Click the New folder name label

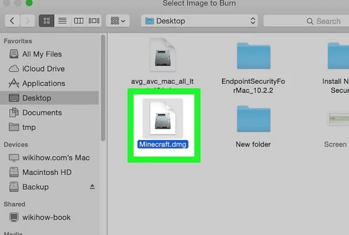tap(253, 144)
